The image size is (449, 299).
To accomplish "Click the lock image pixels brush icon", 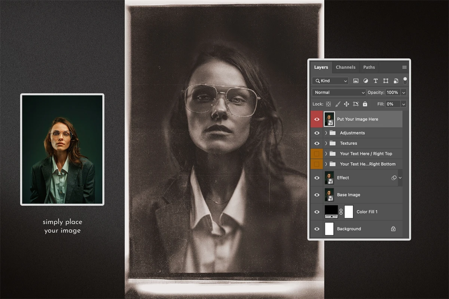I will coord(337,104).
